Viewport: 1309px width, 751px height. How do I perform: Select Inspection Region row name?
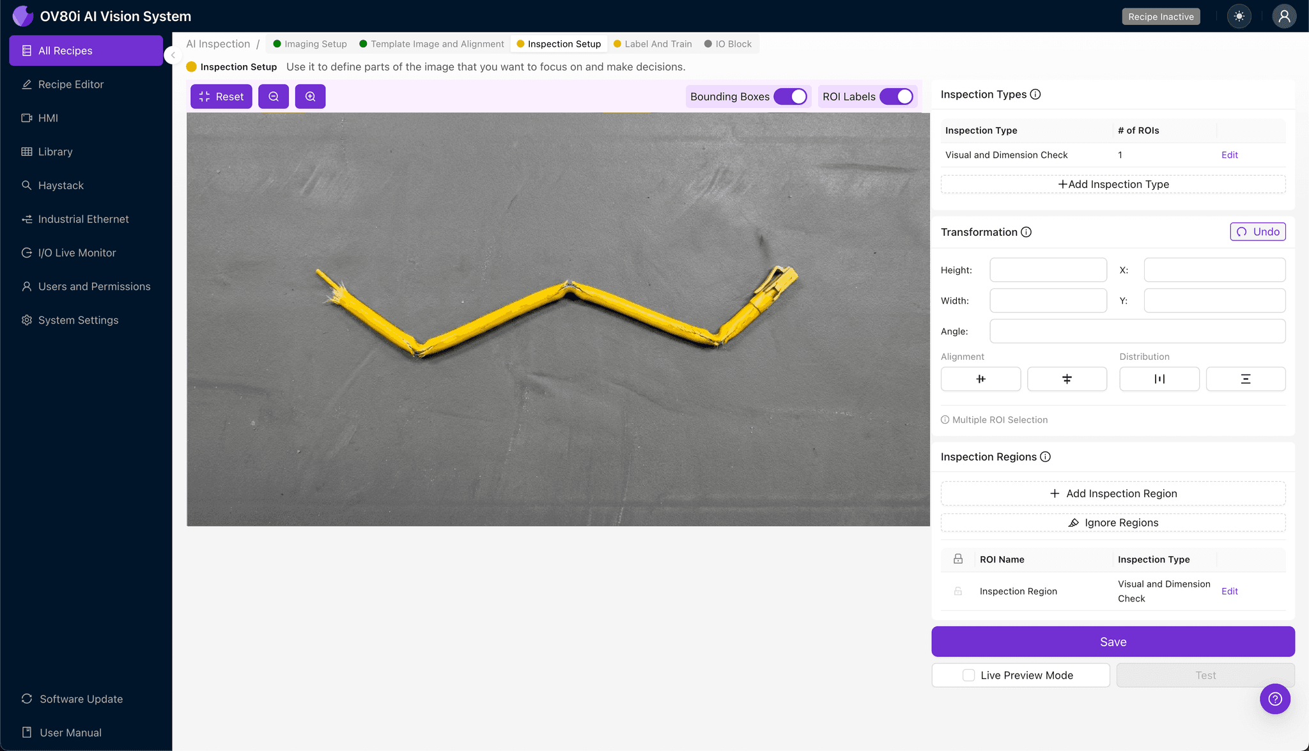click(1018, 591)
